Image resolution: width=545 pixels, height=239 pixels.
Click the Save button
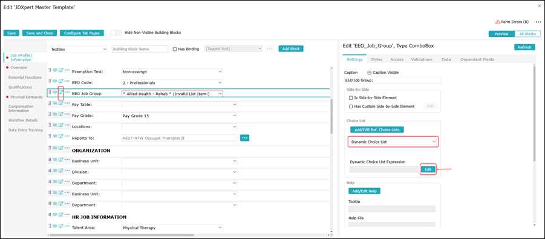click(11, 33)
